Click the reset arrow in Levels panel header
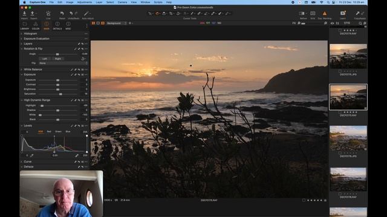This screenshot has height=217, width=387. click(79, 126)
